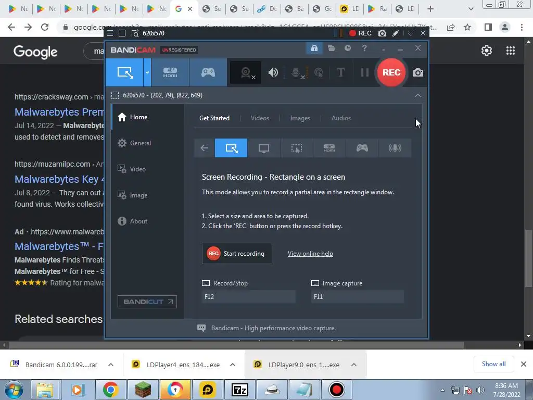533x400 pixels.
Task: Select Fullscreen recording mode icon
Action: [264, 148]
